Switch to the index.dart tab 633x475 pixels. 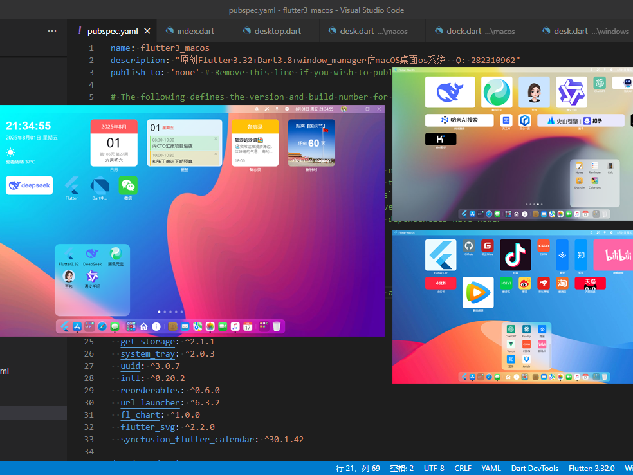tap(195, 30)
